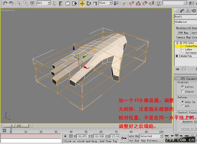Toggle Show End Result icon
Image resolution: width=197 pixels, height=144 pixels.
[x=185, y=69]
